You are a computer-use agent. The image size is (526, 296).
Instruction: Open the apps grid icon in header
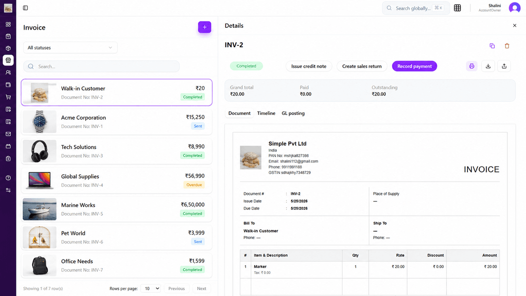point(457,8)
